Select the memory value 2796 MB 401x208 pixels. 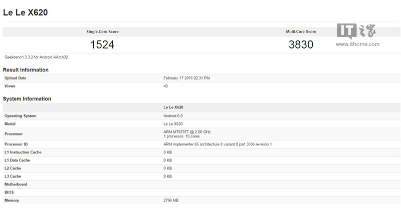point(171,200)
